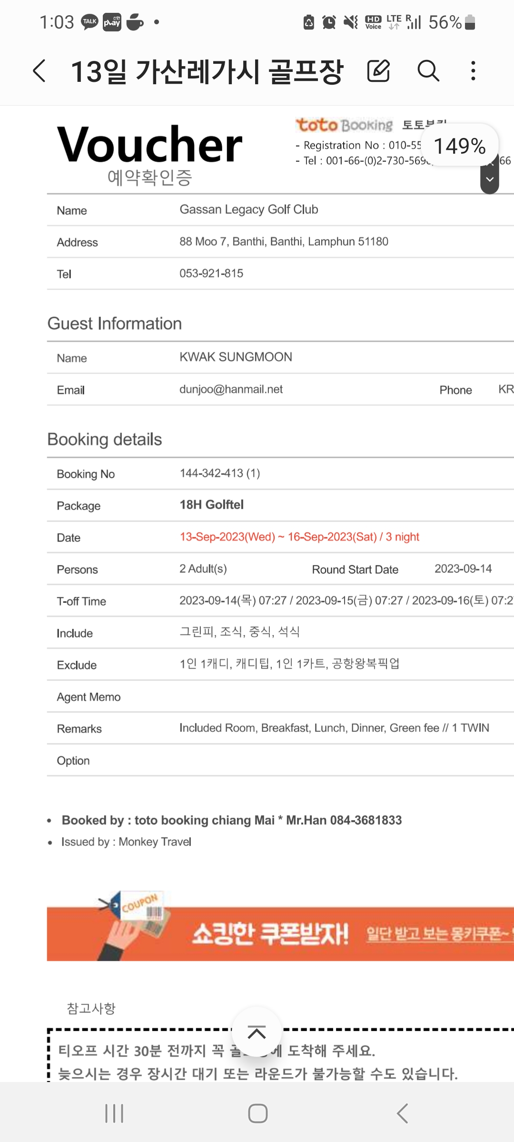Tap the scroll-to-top arrow button
Screen dimensions: 514x1142
257,1033
